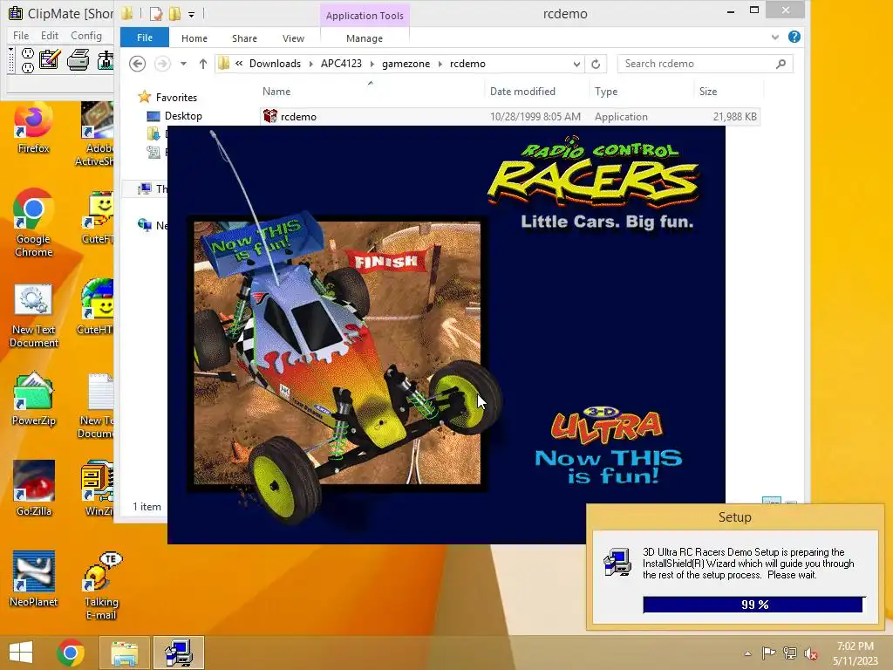Select the PowerZip desktop icon
This screenshot has width=893, height=670.
33,400
